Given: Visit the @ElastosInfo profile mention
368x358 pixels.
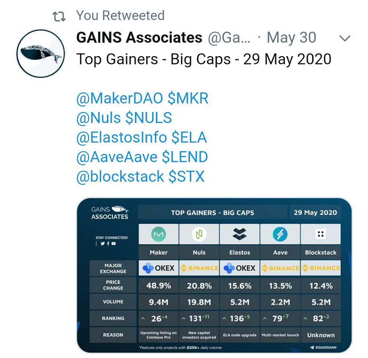Looking at the screenshot, I should (x=122, y=137).
